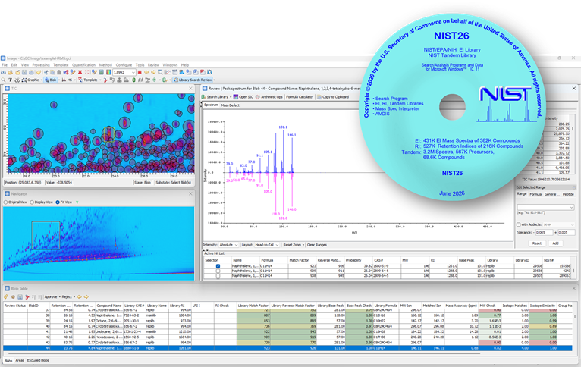Switch to the Areas tab
This screenshot has height=367, width=581.
tap(20, 360)
